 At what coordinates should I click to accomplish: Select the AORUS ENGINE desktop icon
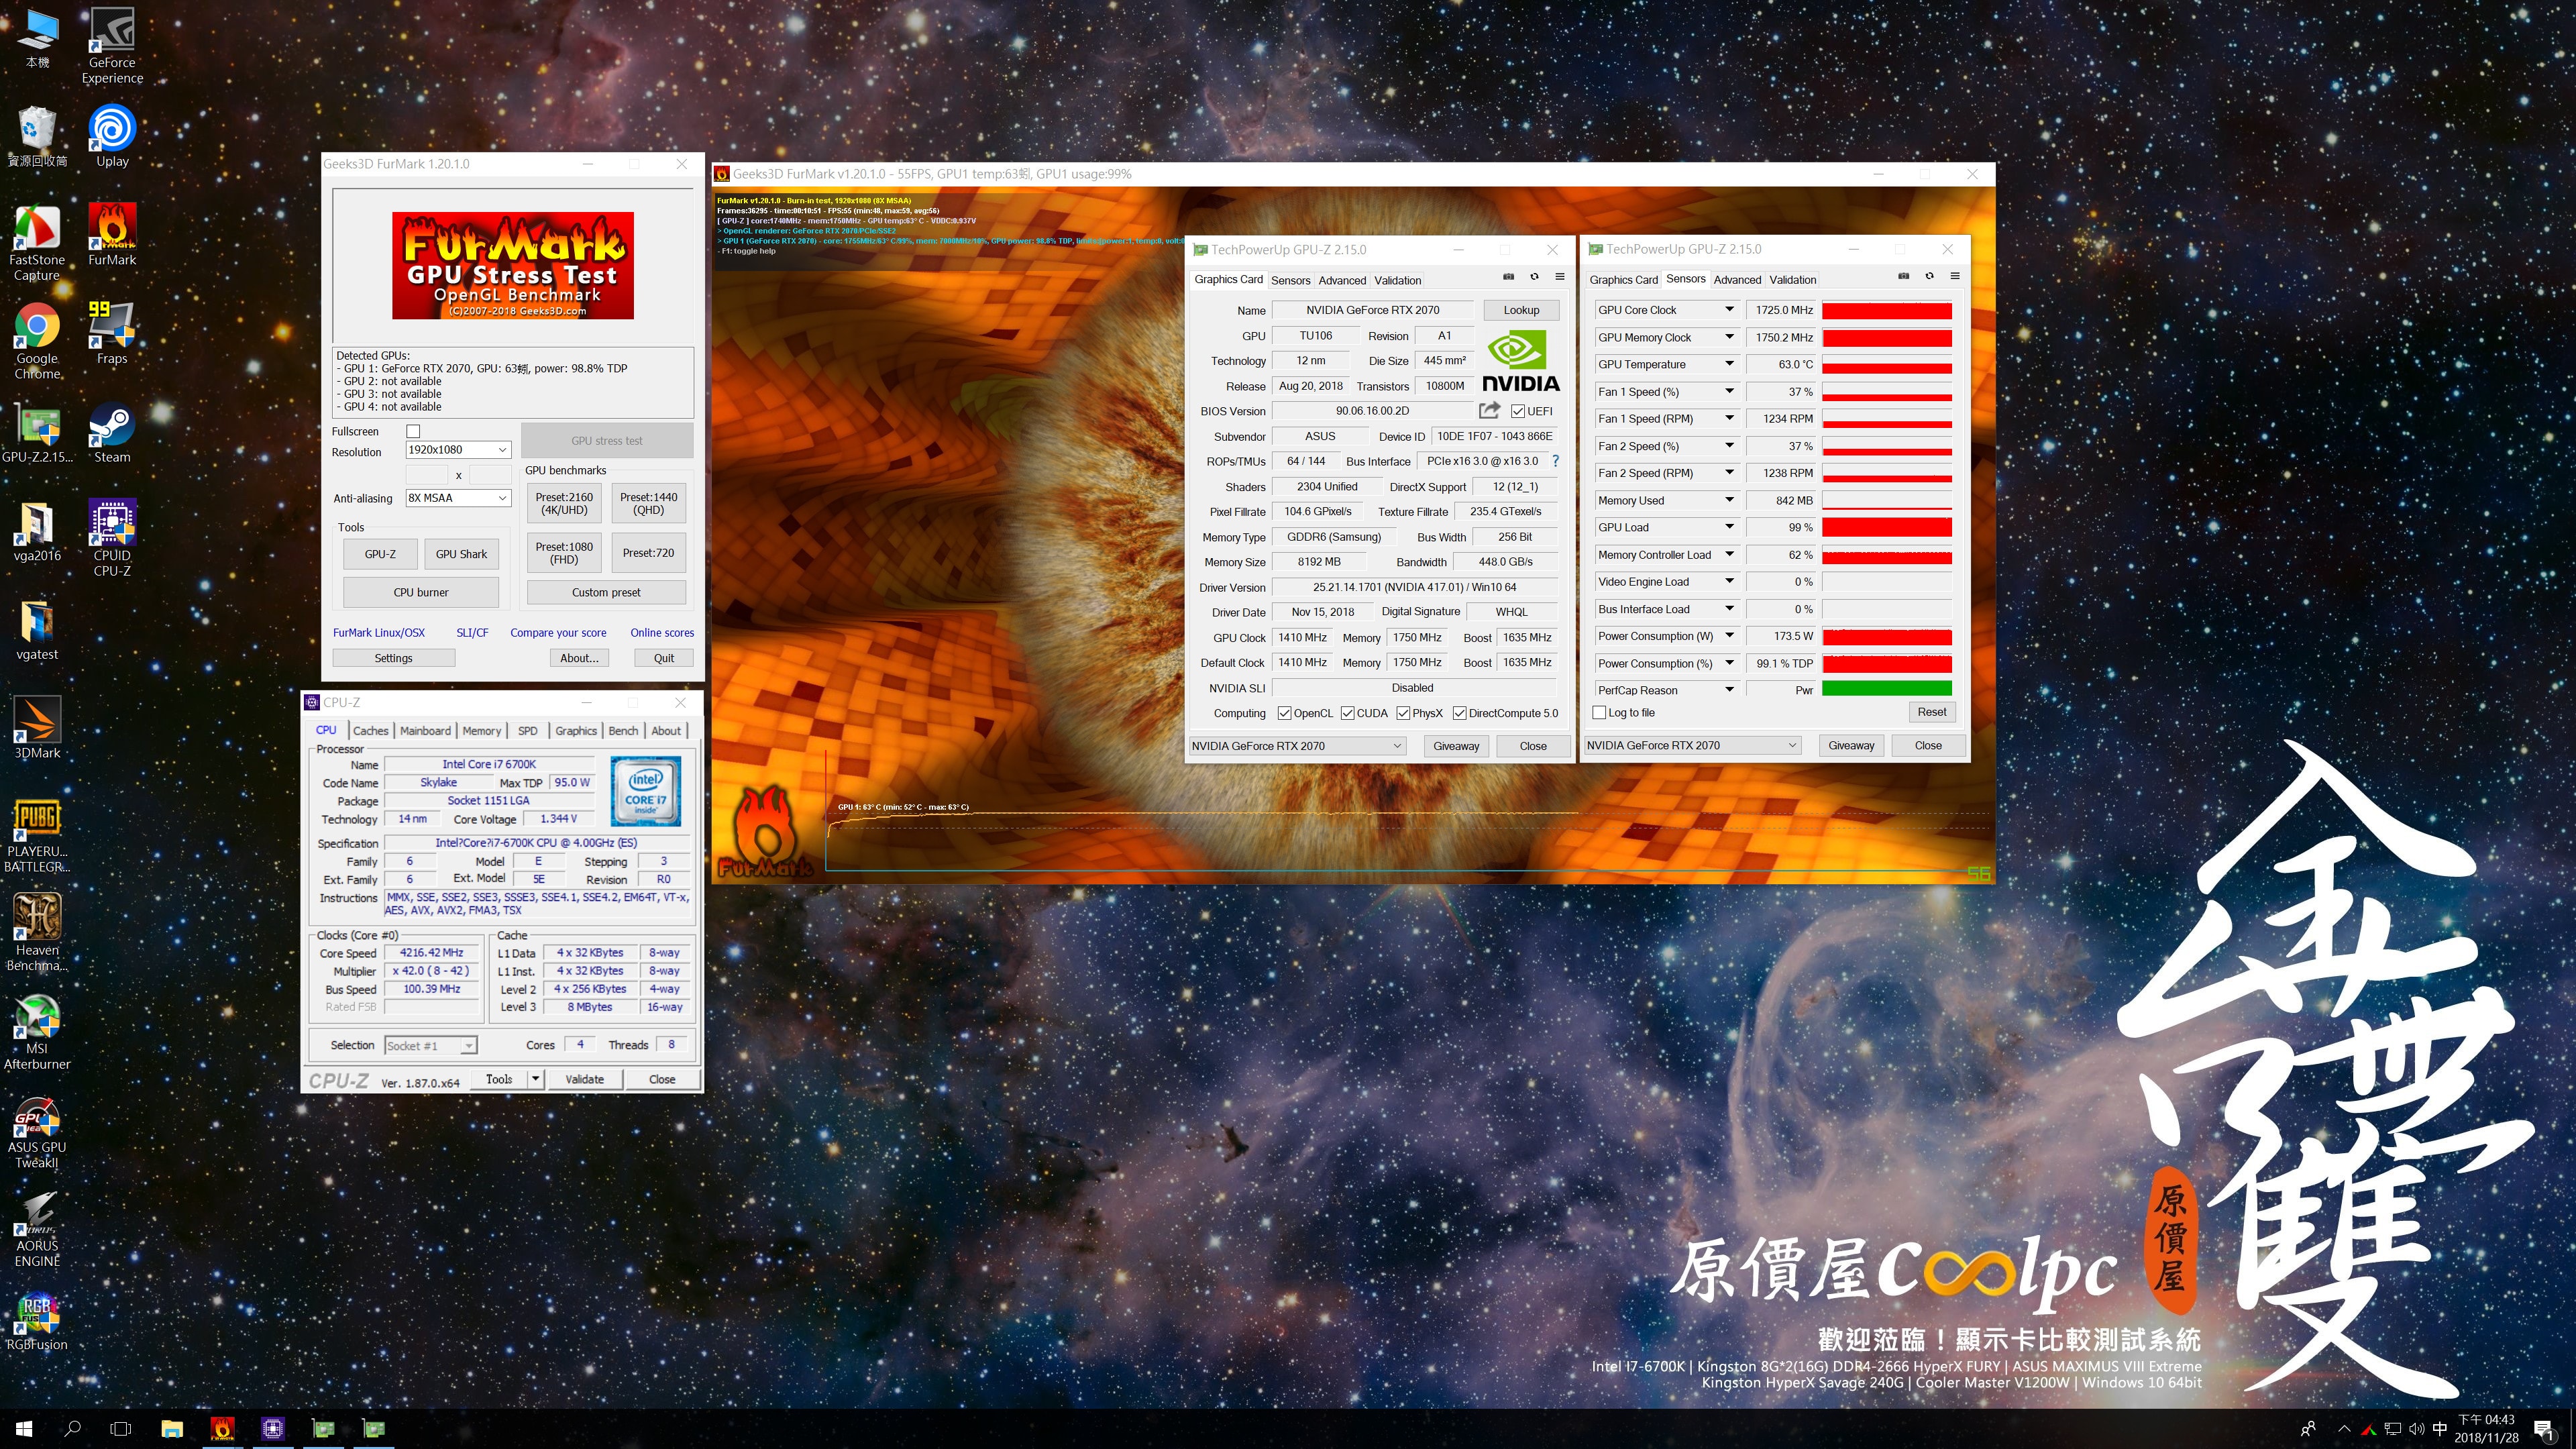click(x=37, y=1230)
